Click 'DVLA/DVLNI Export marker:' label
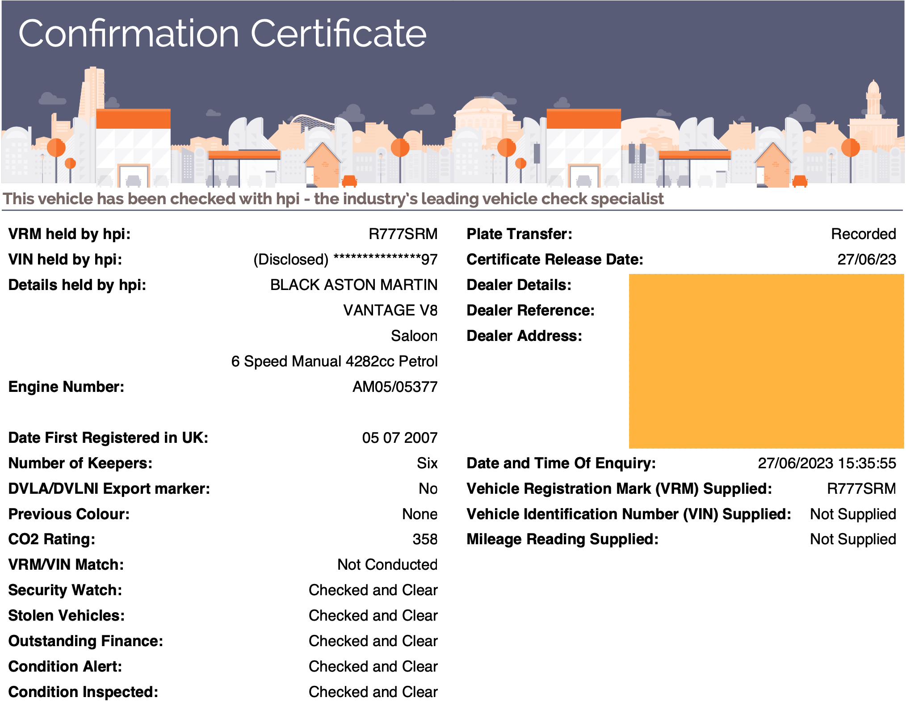Screen dimensions: 906x706 pos(109,489)
